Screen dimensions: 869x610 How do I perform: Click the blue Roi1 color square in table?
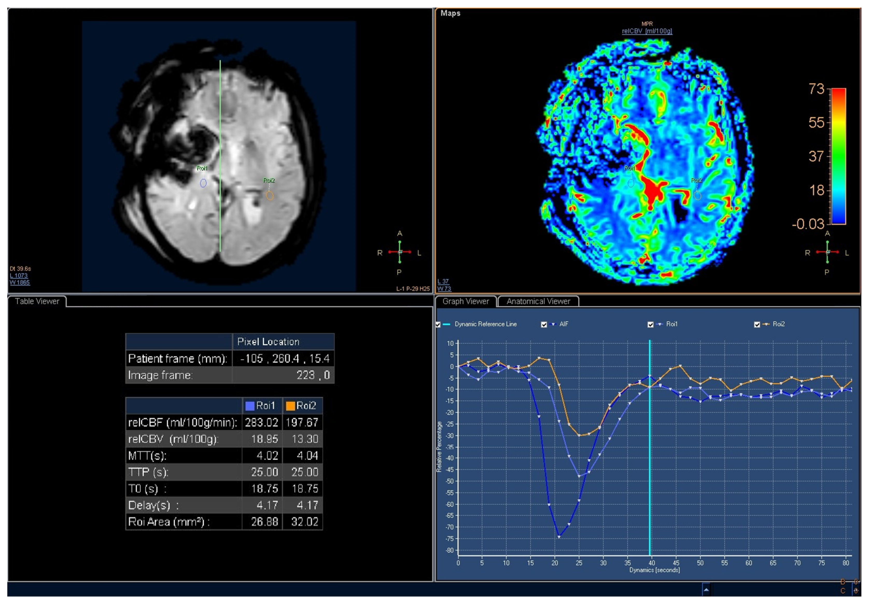250,406
